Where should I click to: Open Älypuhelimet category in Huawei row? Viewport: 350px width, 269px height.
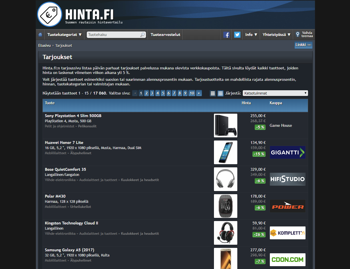pyautogui.click(x=81, y=153)
